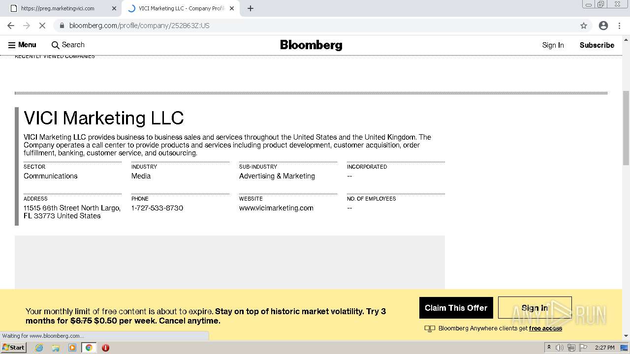Click the Subscribe link
Viewport: 630px width, 354px height.
[x=597, y=45]
